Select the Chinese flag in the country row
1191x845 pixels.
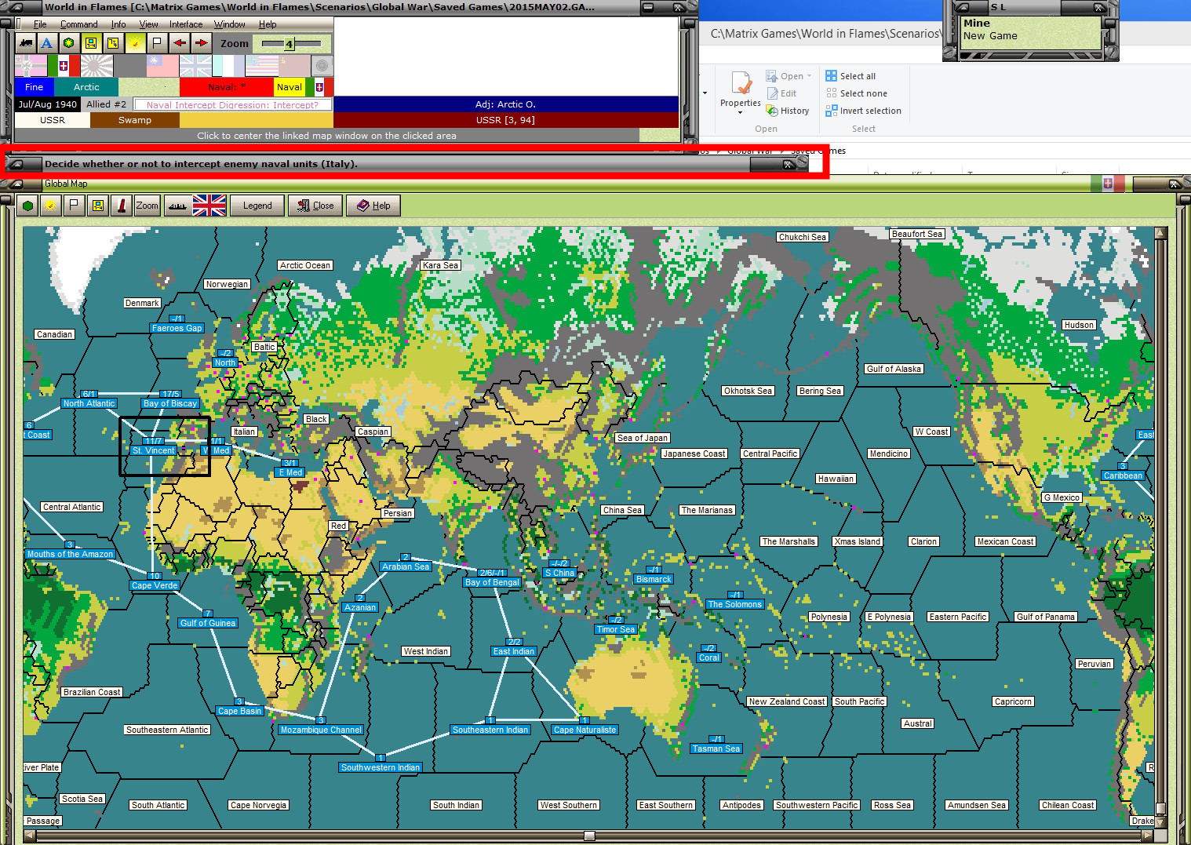162,66
